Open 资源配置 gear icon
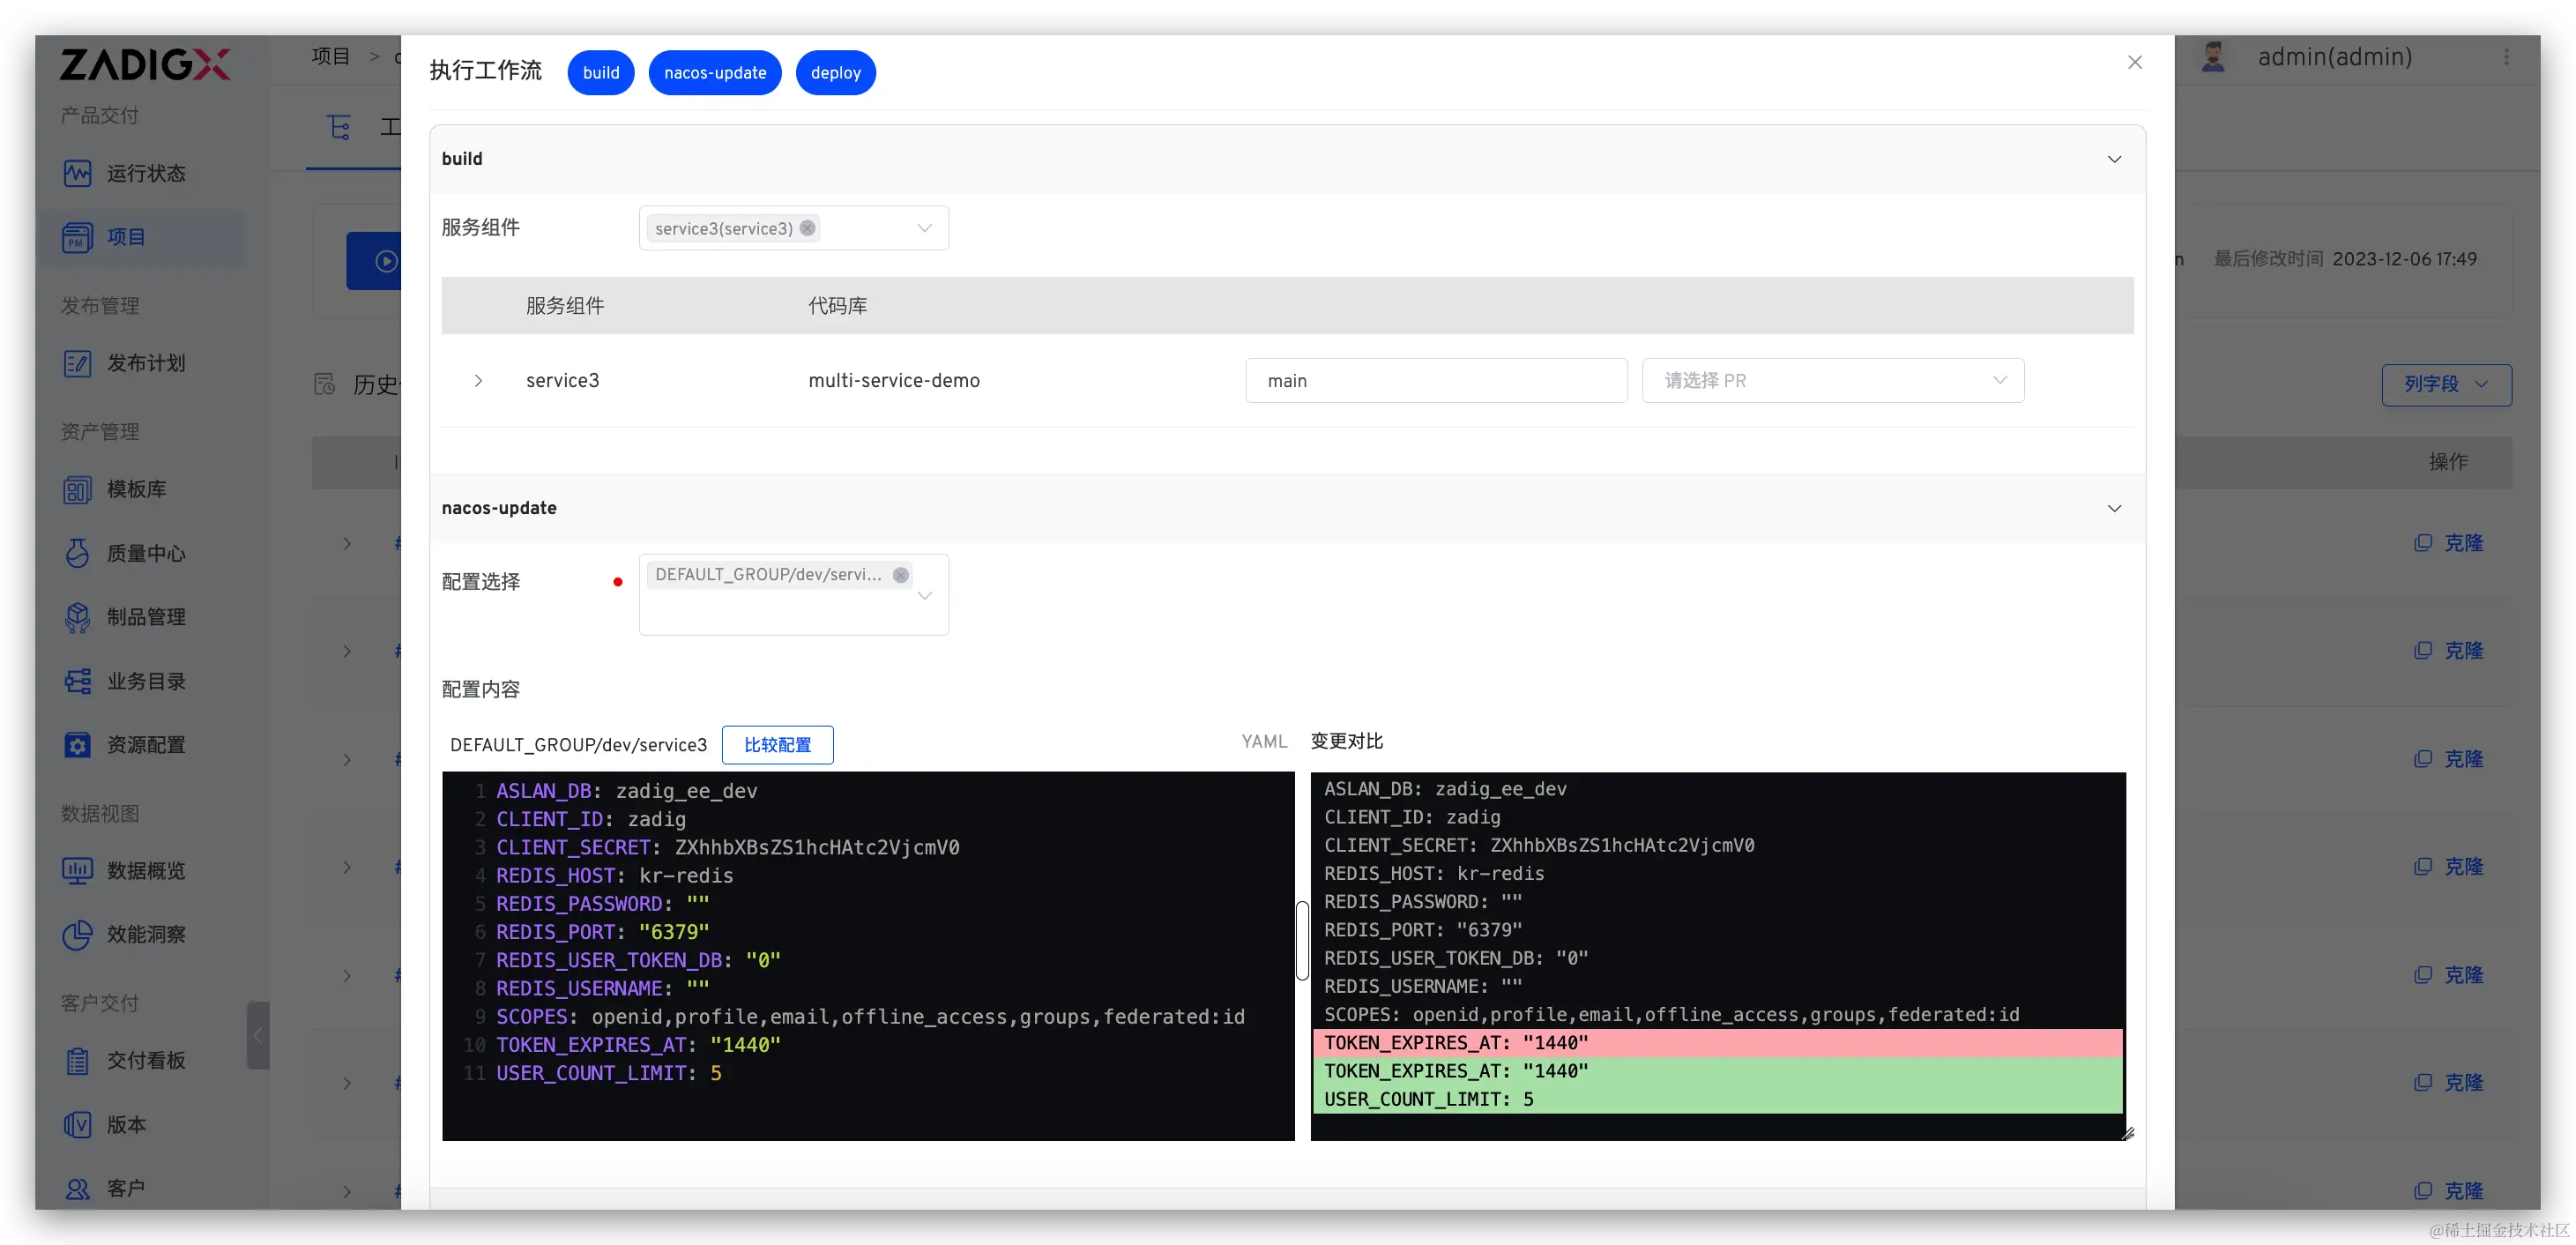The image size is (2576, 1245). click(x=77, y=745)
